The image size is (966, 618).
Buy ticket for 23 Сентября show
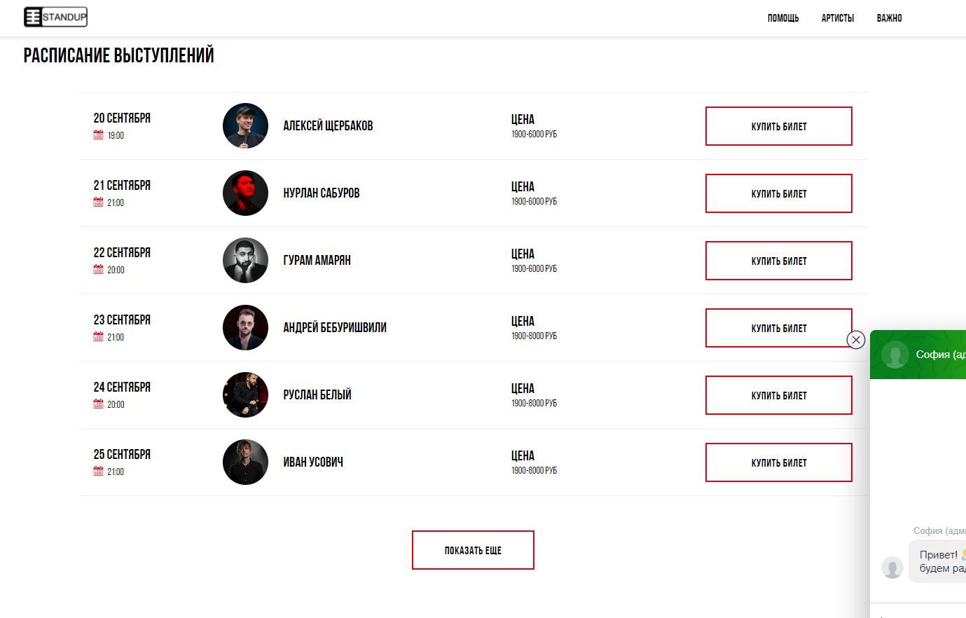pyautogui.click(x=779, y=328)
